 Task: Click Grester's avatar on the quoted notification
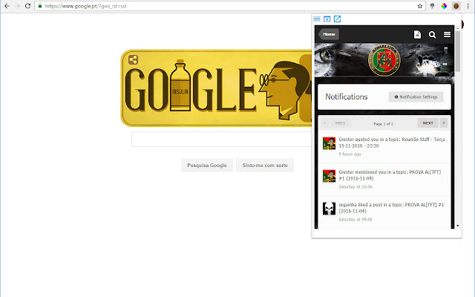pos(329,143)
